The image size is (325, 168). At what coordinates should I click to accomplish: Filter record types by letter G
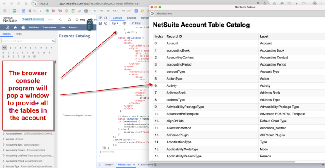(x=3, y=52)
